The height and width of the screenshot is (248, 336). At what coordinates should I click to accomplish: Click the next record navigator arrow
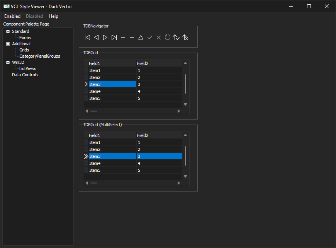click(105, 38)
